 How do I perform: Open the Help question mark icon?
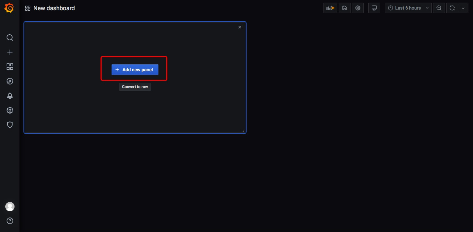[10, 221]
